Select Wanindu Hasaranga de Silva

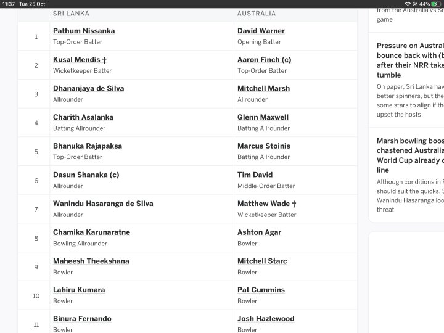pyautogui.click(x=103, y=203)
